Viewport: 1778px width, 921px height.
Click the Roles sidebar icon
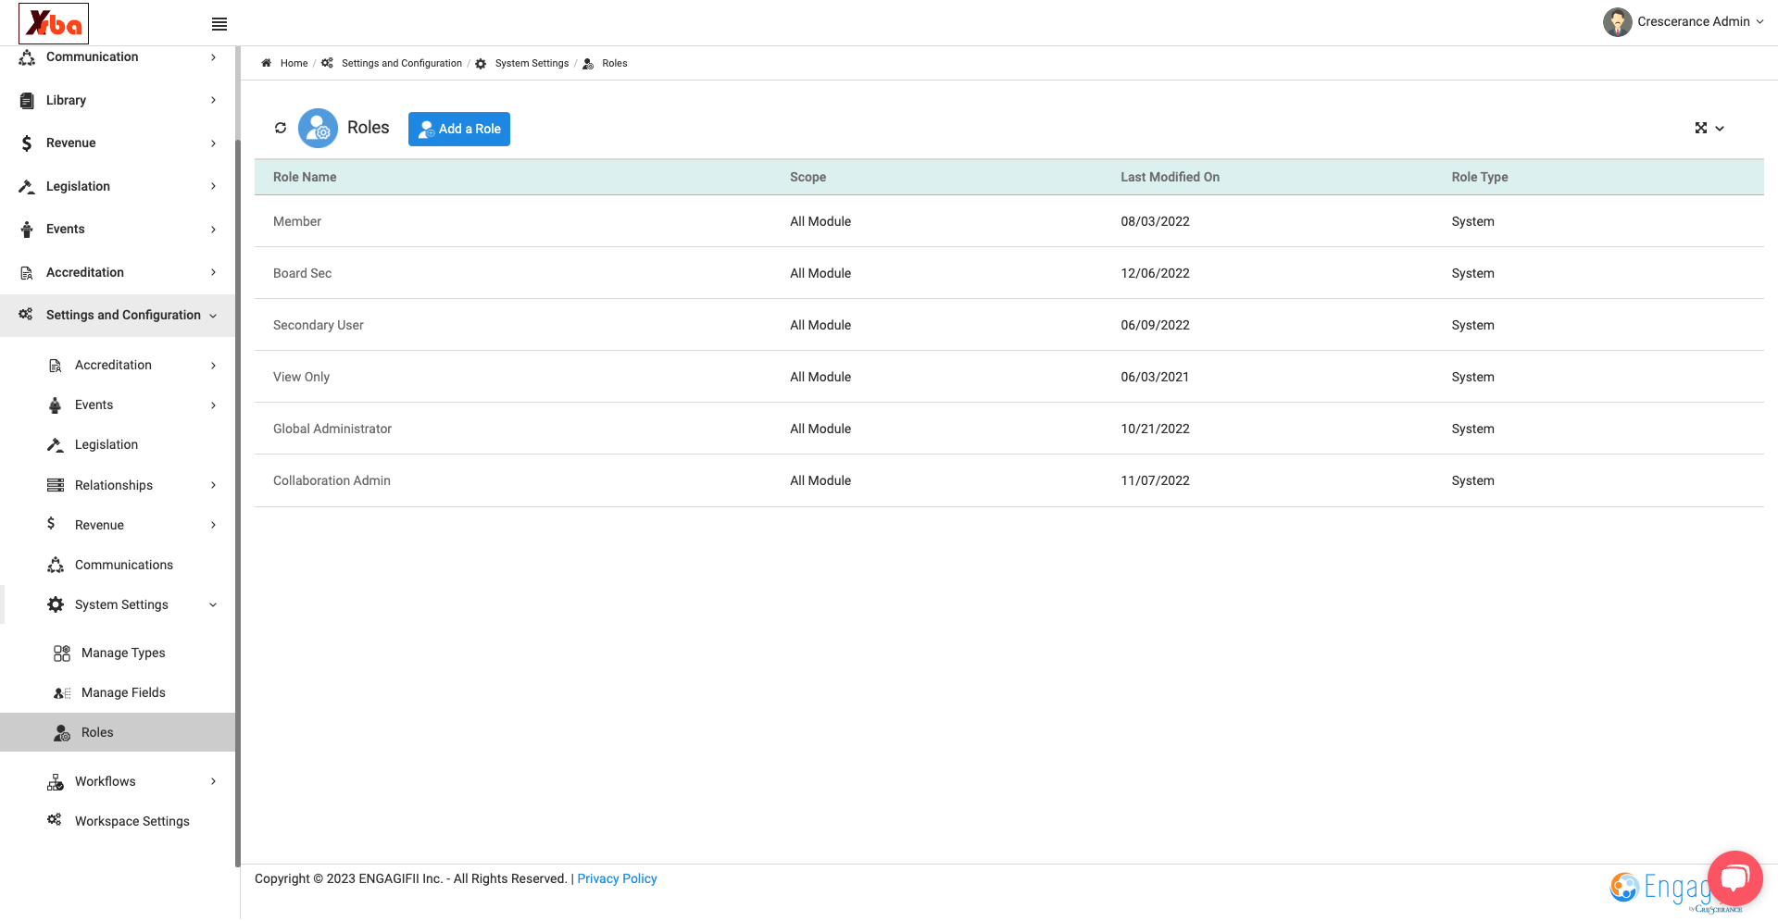tap(62, 733)
